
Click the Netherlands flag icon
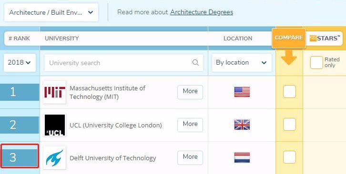click(x=242, y=157)
